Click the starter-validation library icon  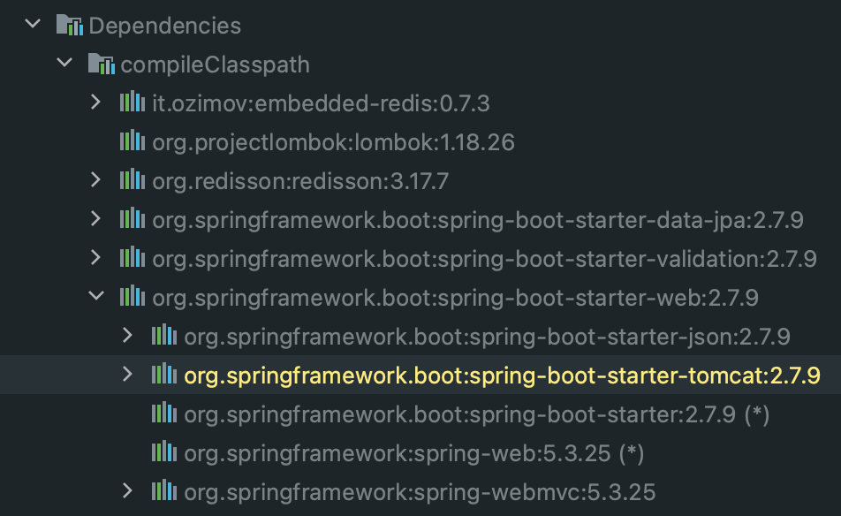tap(133, 257)
